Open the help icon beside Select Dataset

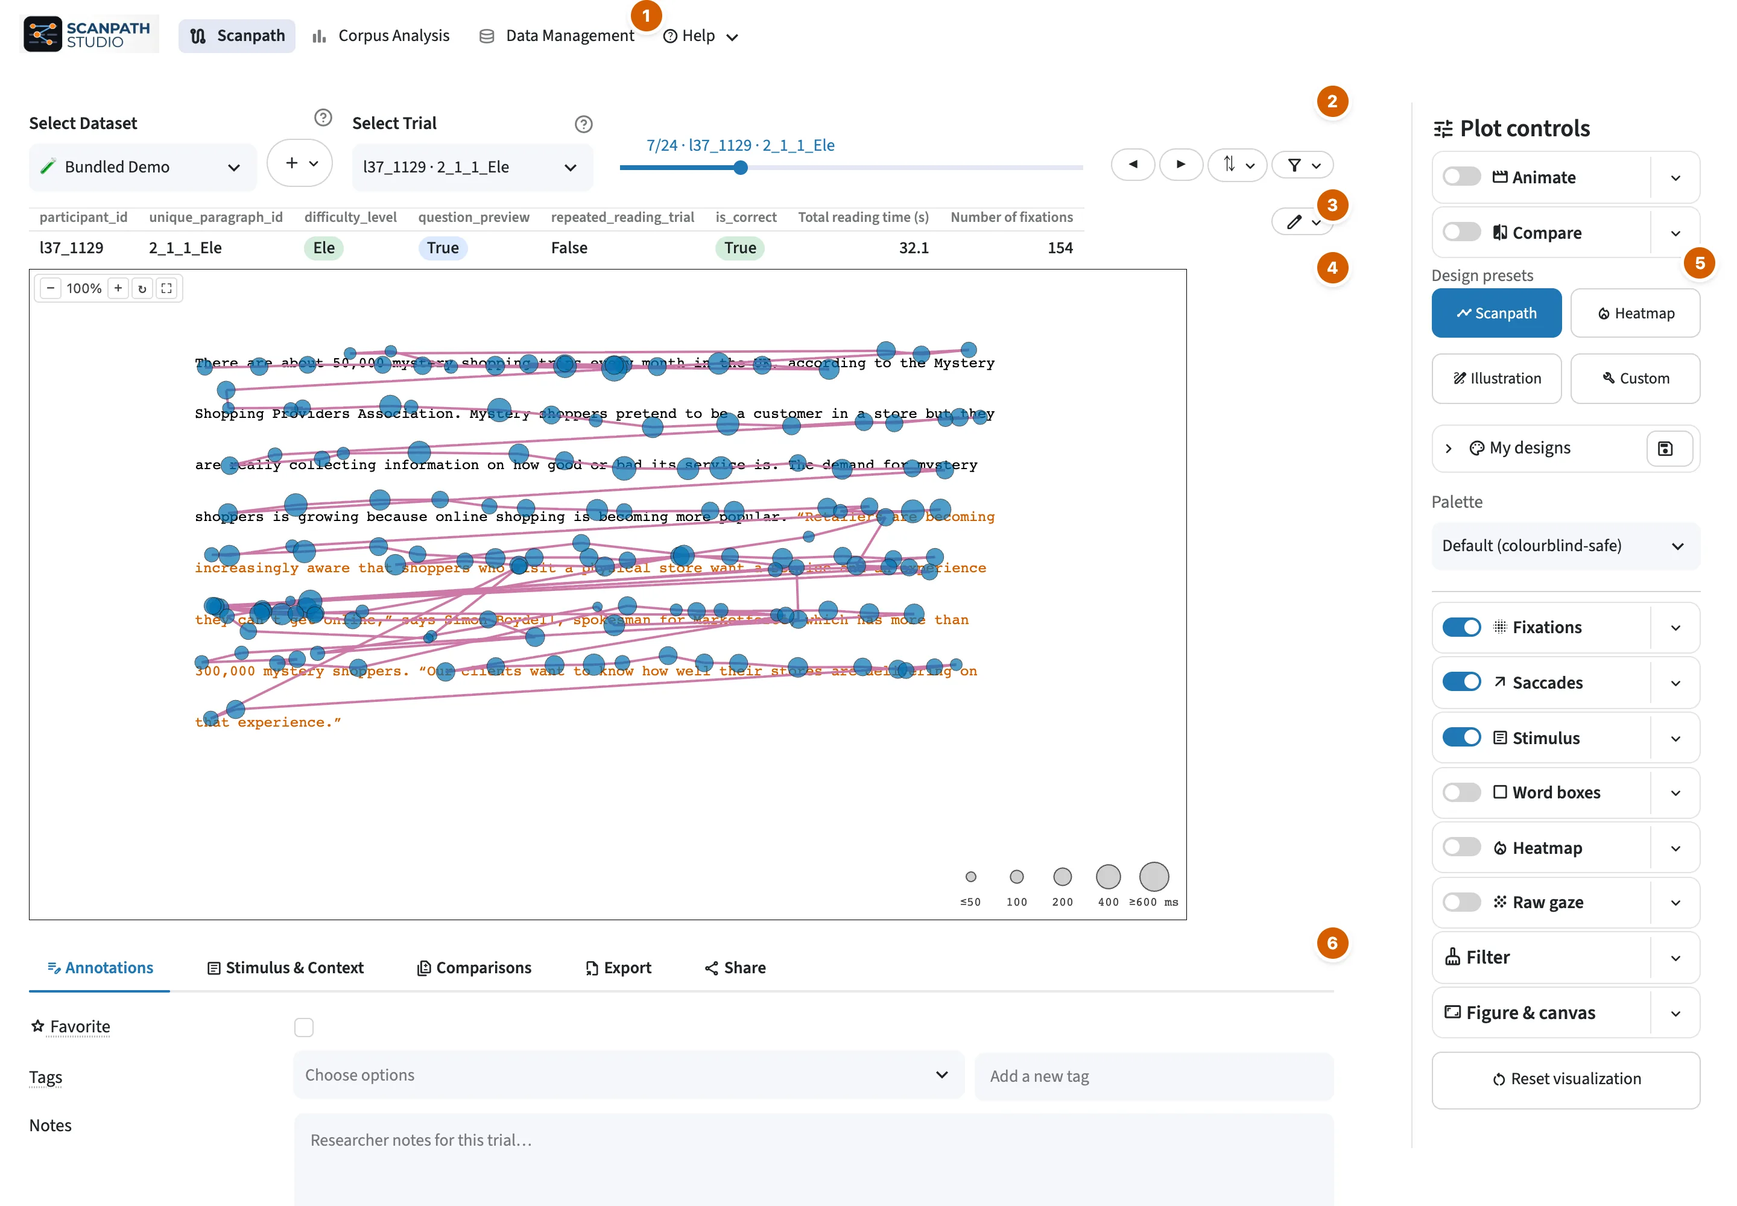[x=323, y=117]
